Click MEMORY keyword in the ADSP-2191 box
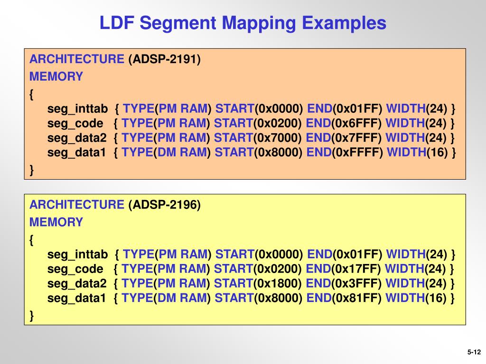The width and height of the screenshot is (486, 364). coord(56,76)
